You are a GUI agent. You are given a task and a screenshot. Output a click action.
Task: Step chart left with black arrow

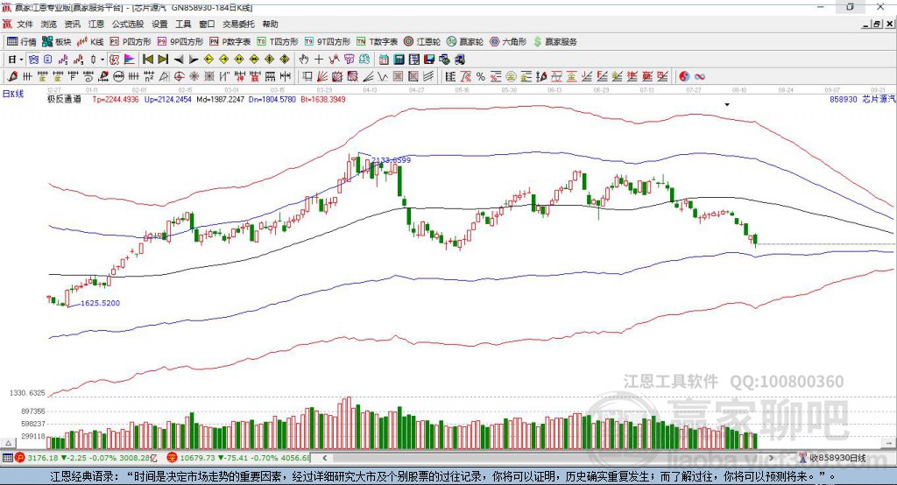pos(179,59)
